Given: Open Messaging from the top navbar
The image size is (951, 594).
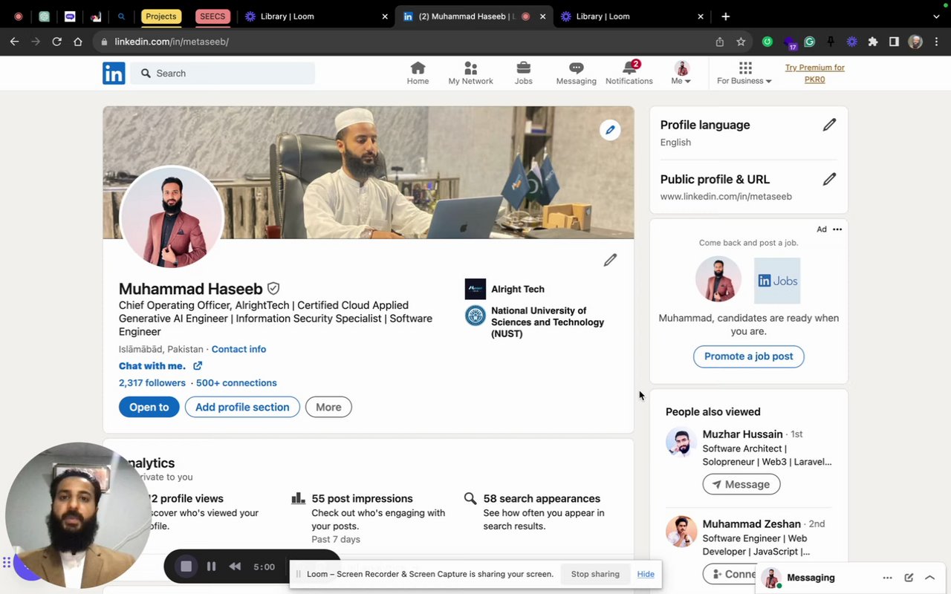Looking at the screenshot, I should 576,73.
